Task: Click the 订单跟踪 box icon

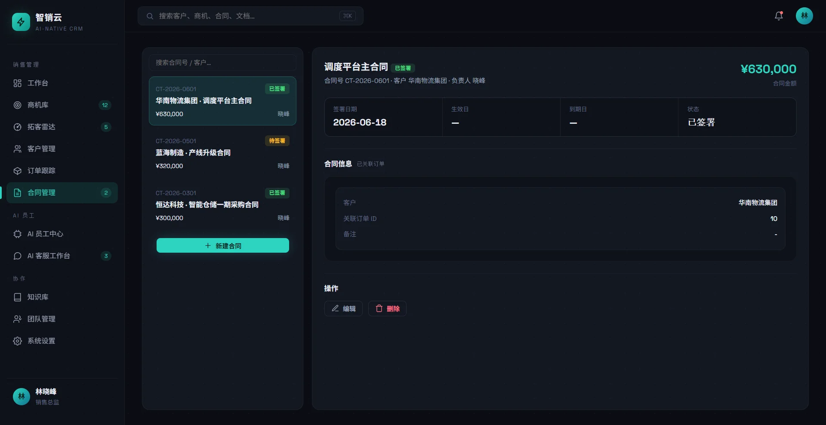Action: [17, 171]
